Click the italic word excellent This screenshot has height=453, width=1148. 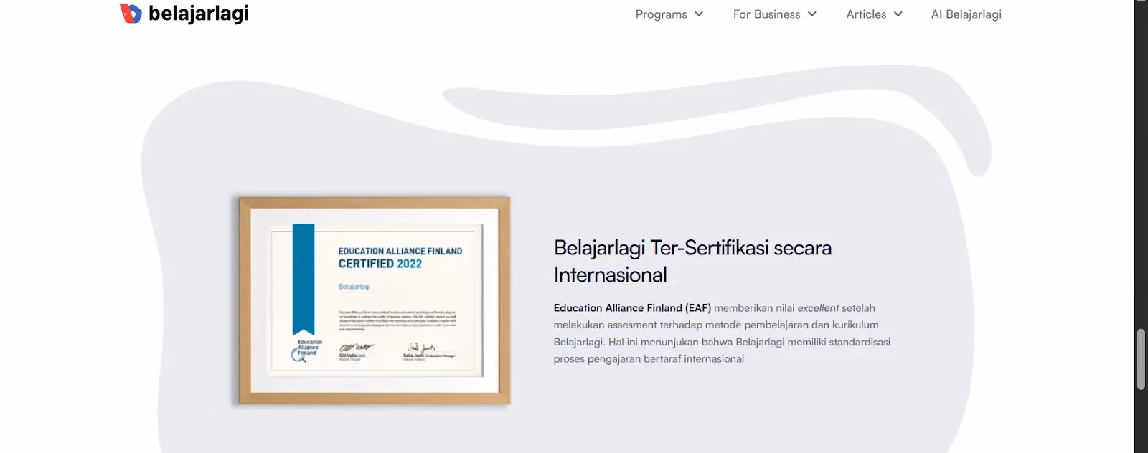point(818,308)
